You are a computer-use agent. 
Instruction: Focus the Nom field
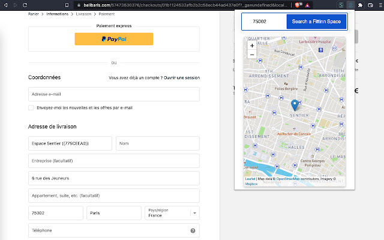(158, 143)
